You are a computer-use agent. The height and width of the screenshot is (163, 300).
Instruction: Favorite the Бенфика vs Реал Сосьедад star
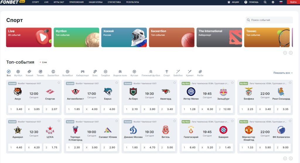[x=290, y=83]
